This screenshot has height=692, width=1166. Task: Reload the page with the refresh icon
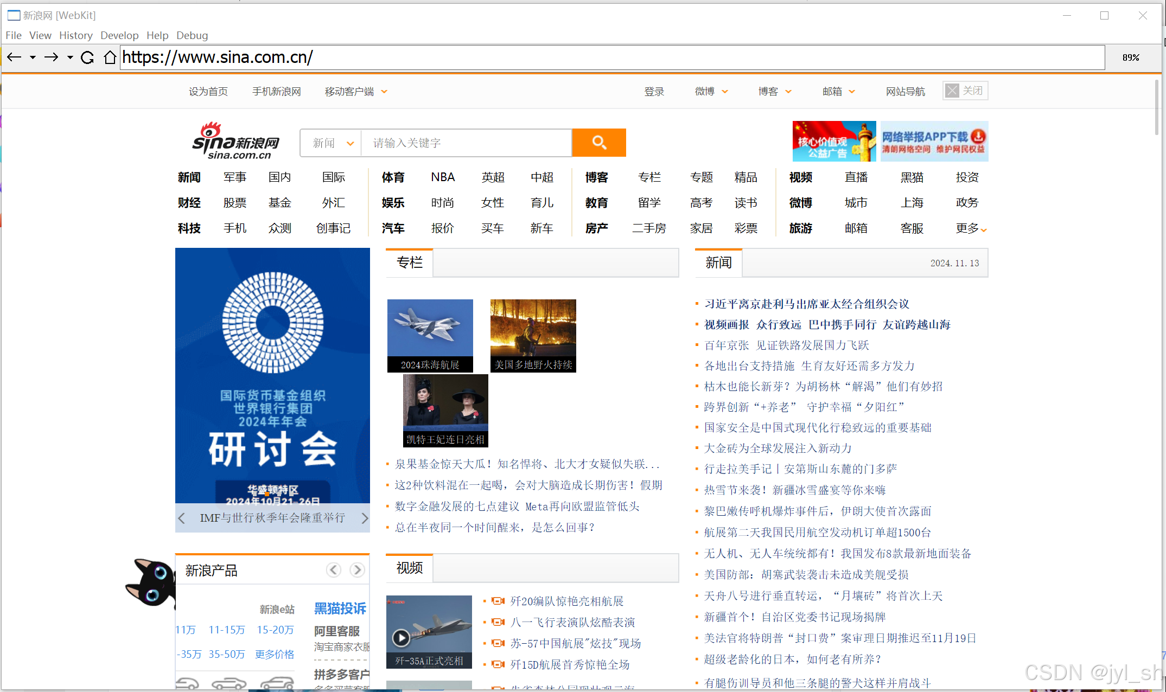[x=87, y=57]
